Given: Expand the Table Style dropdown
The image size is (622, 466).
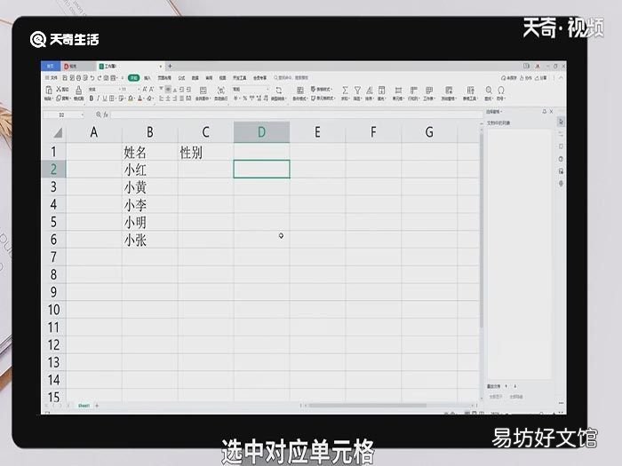Looking at the screenshot, I should (322, 89).
